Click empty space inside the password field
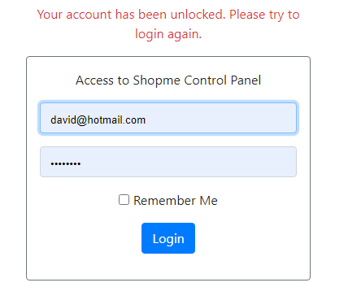 point(189,162)
